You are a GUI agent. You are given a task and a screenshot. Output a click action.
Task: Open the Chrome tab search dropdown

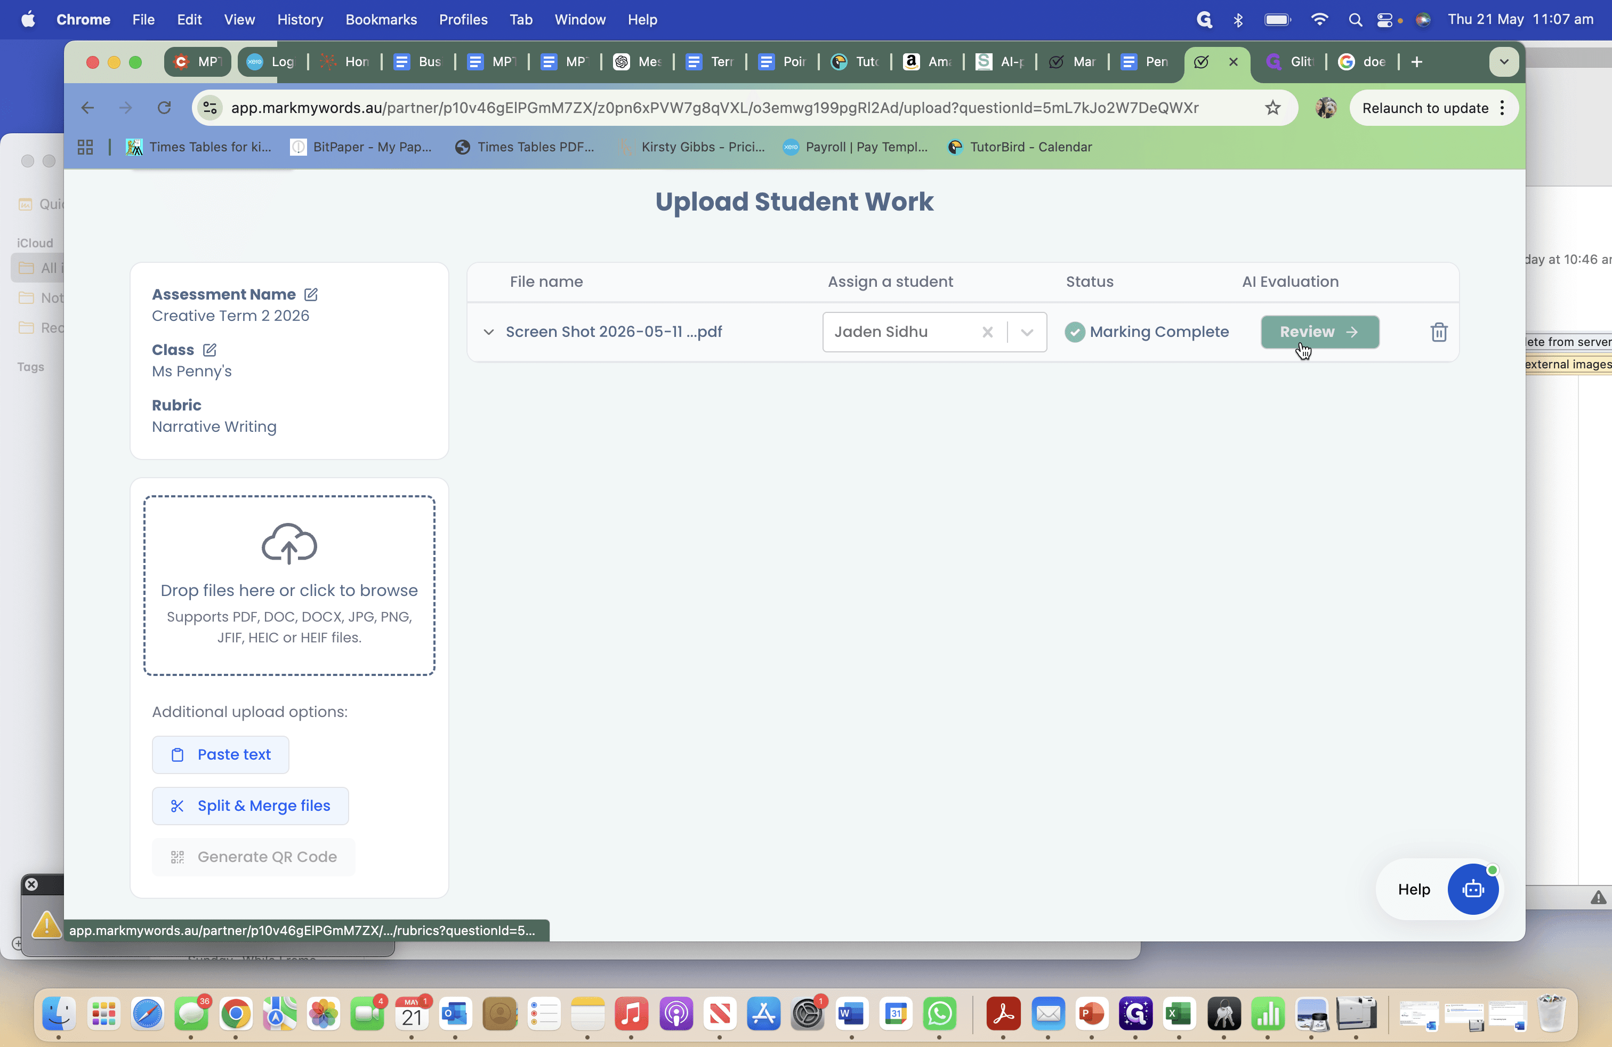(x=1504, y=62)
